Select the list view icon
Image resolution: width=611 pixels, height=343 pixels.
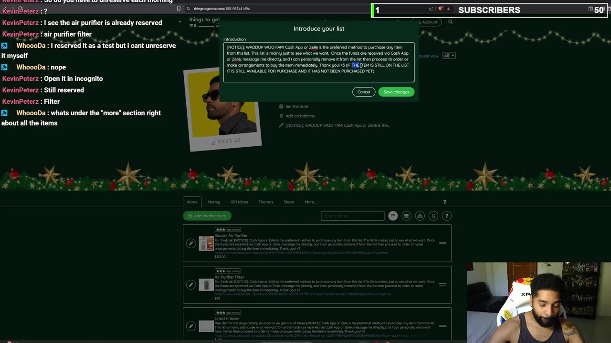pos(393,216)
